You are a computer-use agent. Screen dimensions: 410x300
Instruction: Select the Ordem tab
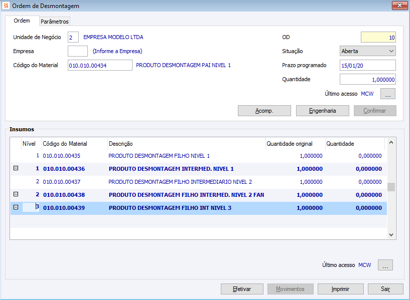click(x=22, y=21)
